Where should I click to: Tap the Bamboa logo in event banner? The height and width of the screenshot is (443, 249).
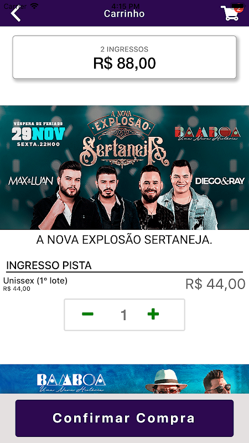point(207,133)
